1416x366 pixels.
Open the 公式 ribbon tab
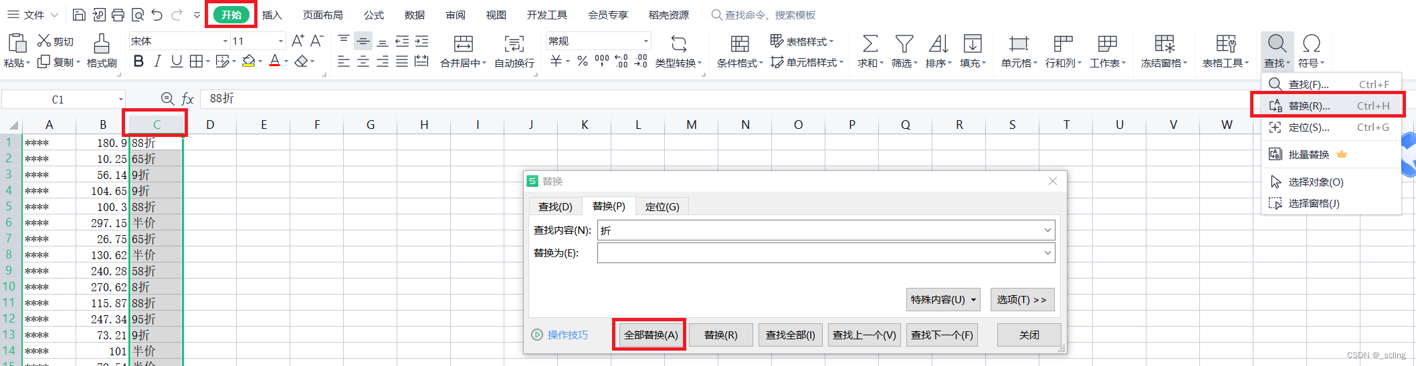374,15
